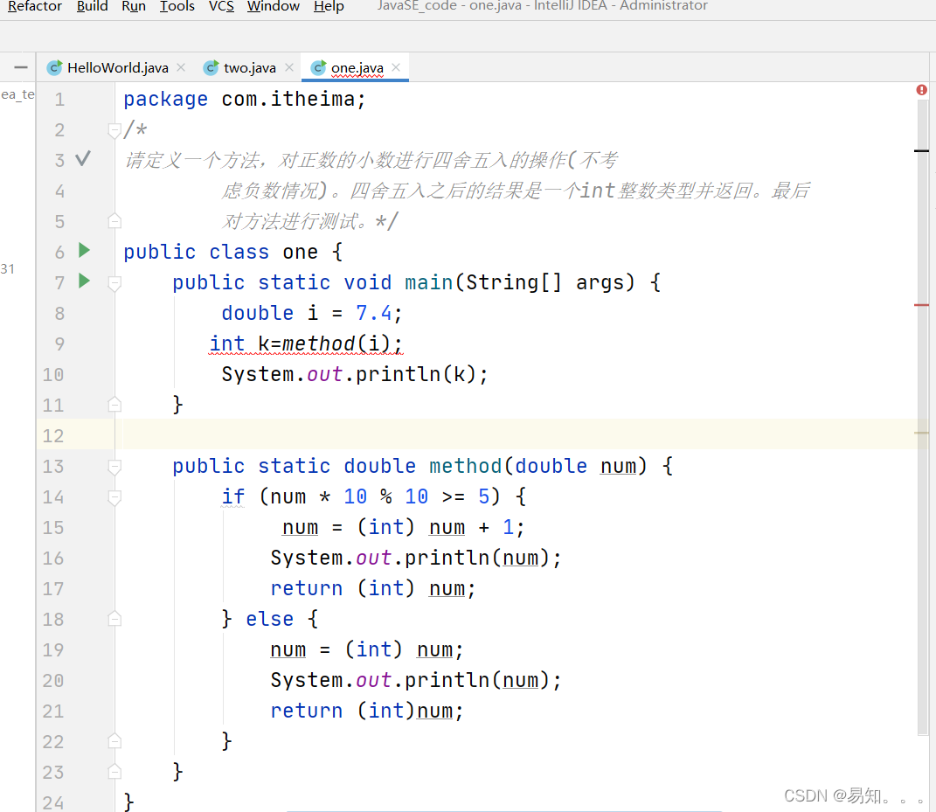Click 'System.out.println(k);' on line 10
This screenshot has height=812, width=936.
355,374
